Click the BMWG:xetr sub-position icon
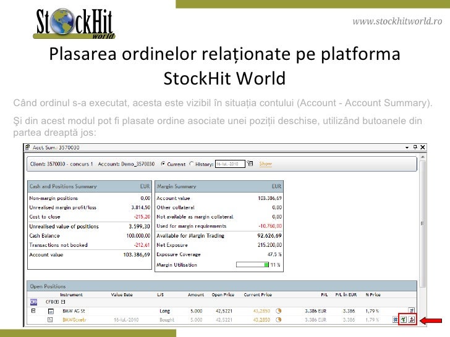Image resolution: width=450 pixels, height=337 pixels. pos(50,320)
